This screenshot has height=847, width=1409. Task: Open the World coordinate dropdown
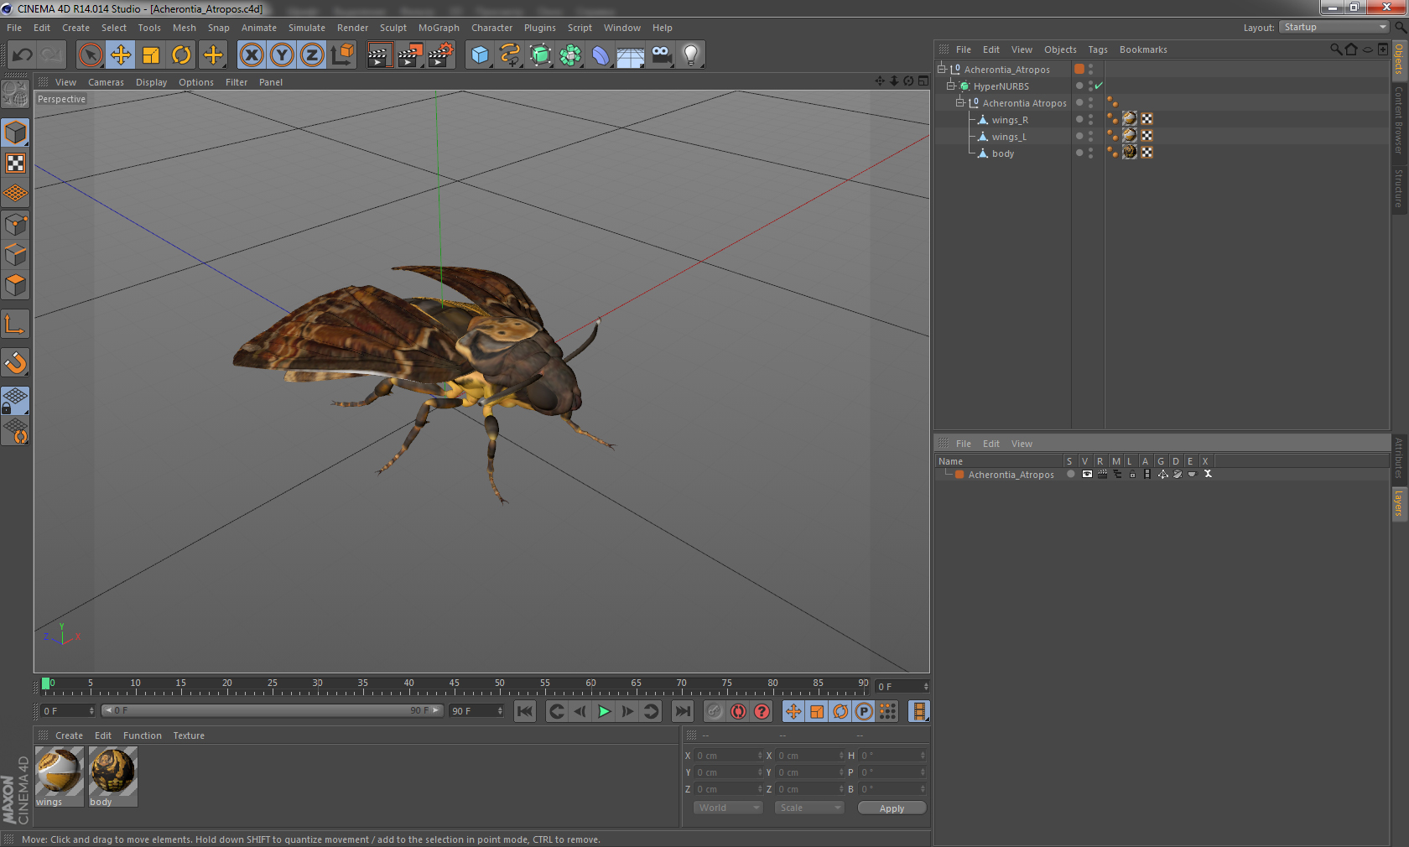[x=728, y=808]
